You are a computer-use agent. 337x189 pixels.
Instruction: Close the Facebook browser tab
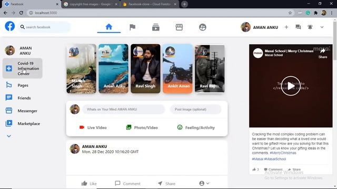pyautogui.click(x=57, y=4)
